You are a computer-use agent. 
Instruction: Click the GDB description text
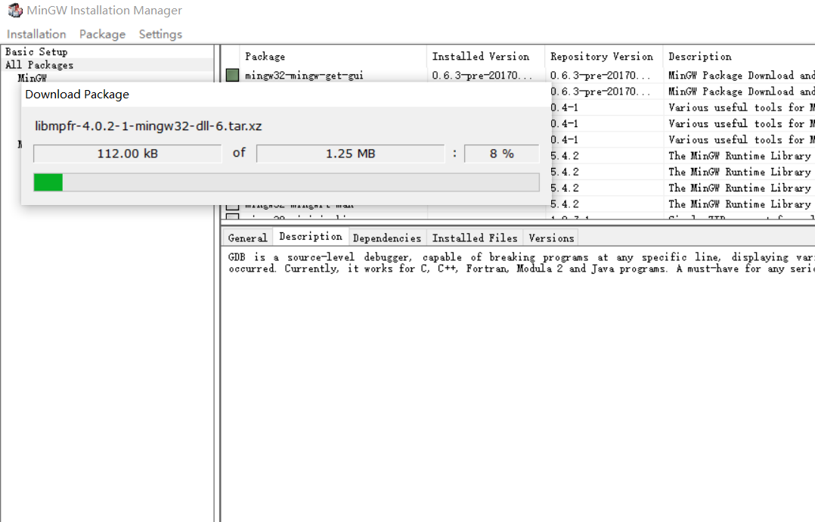522,263
